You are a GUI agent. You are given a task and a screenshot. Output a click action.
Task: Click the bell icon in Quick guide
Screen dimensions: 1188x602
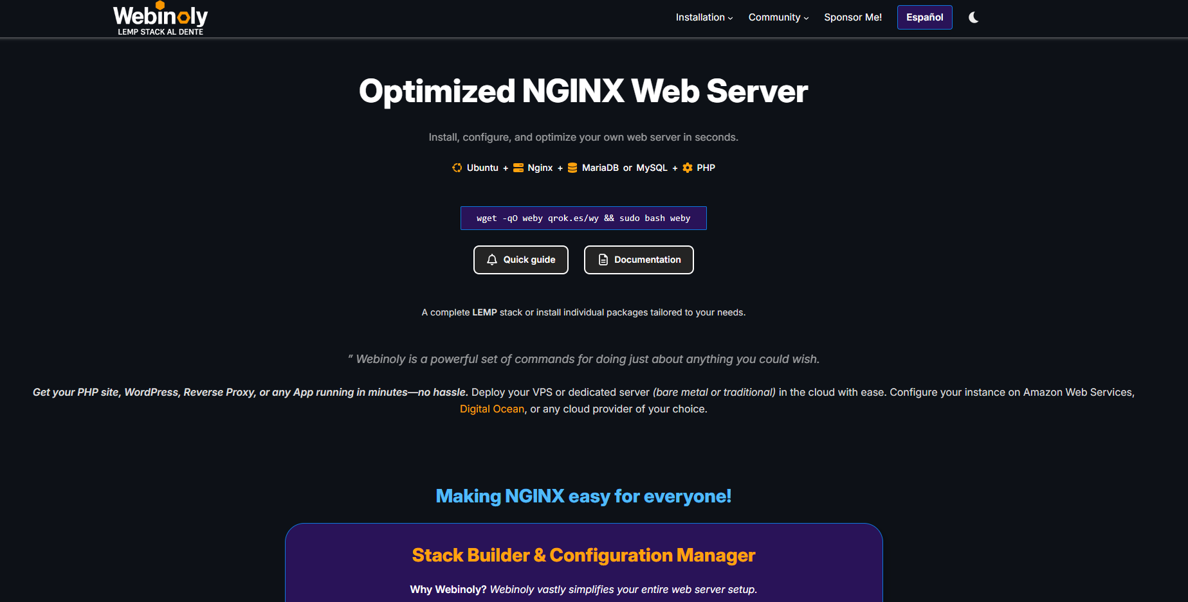(x=492, y=260)
